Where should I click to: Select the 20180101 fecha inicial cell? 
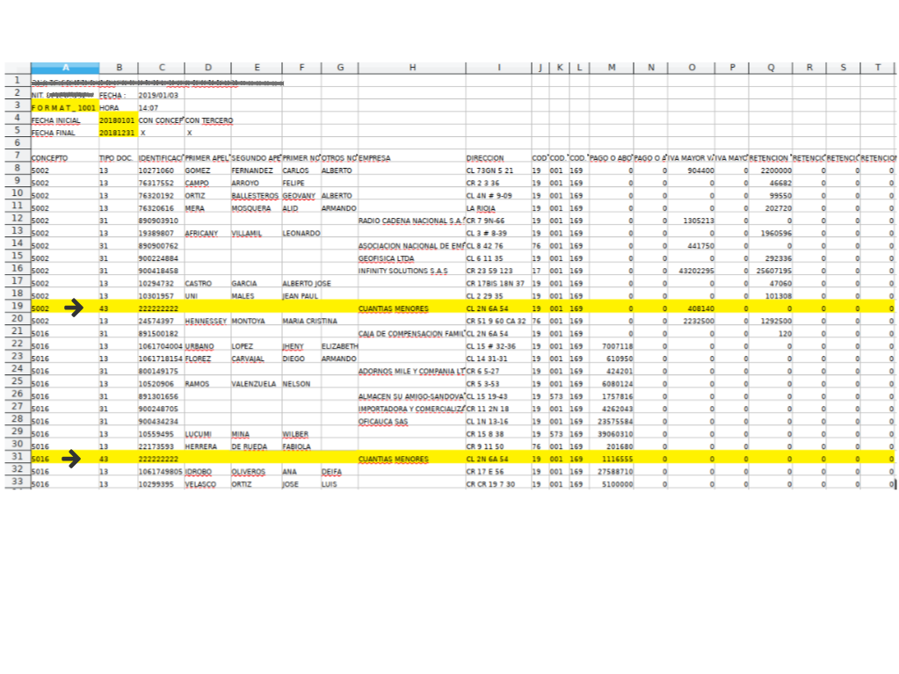(117, 120)
